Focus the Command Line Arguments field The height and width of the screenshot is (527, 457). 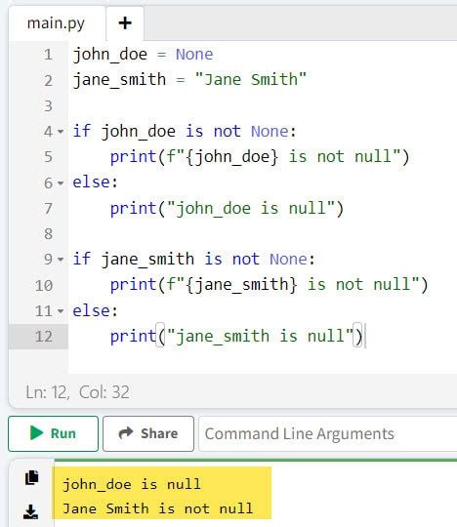pos(328,433)
